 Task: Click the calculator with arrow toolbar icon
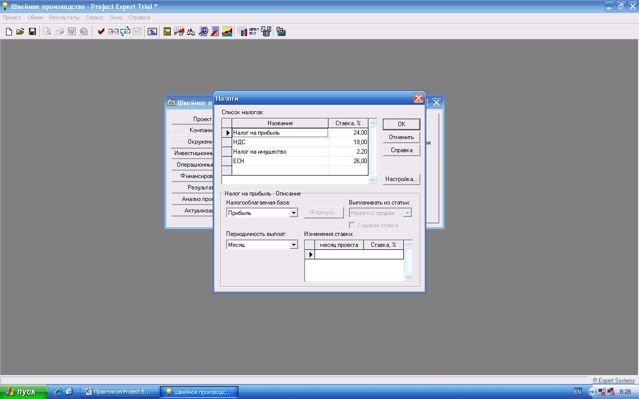[x=281, y=31]
